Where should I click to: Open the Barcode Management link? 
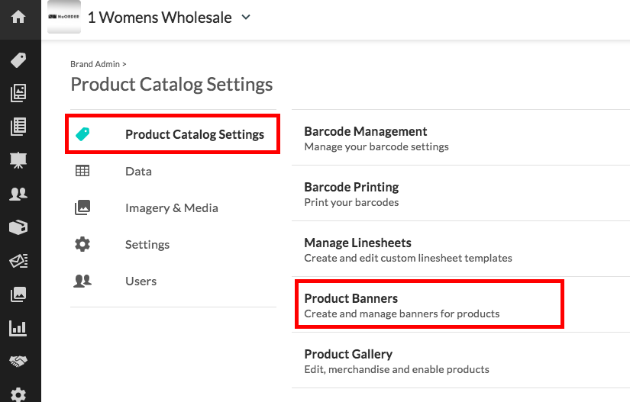tap(365, 131)
